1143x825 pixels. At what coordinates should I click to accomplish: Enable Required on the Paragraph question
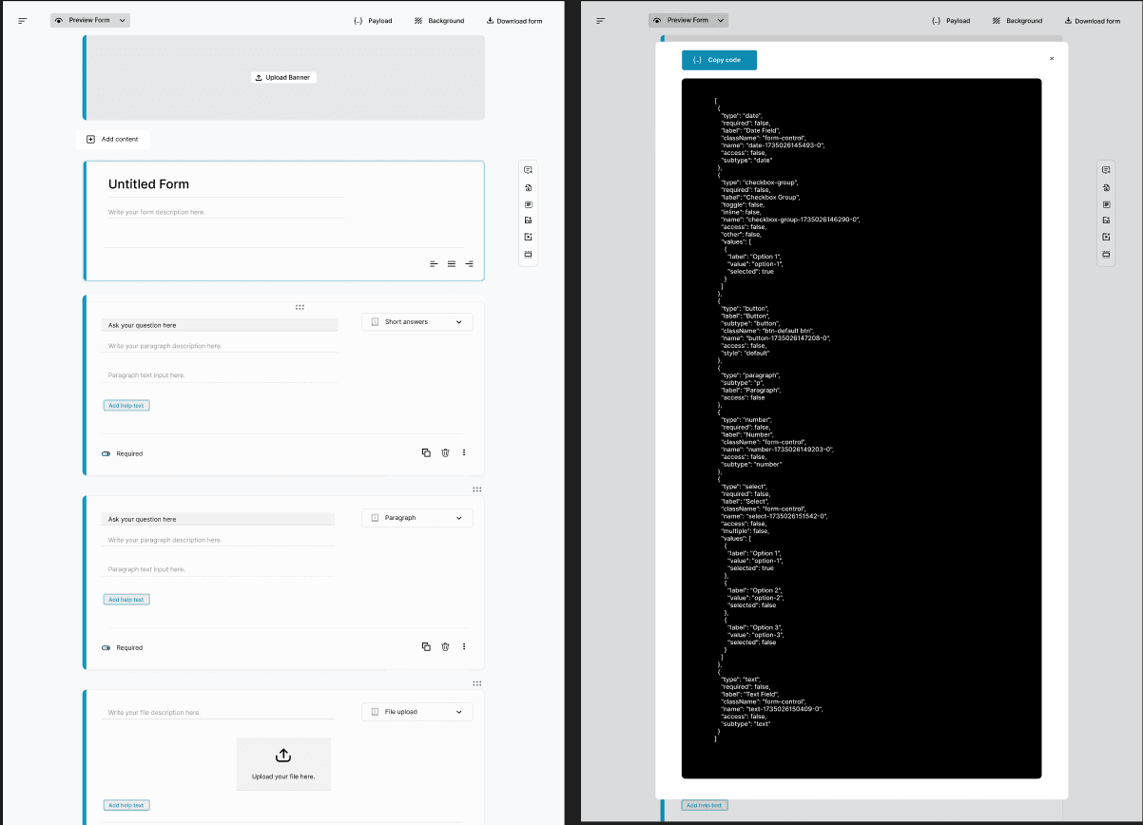[107, 647]
